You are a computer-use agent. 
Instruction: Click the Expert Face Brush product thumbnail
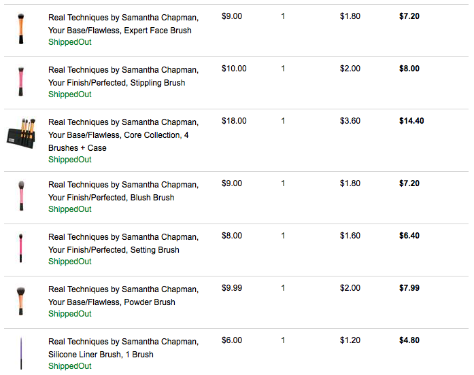20,29
